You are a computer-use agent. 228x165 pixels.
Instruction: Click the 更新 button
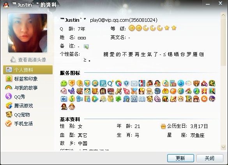(180, 158)
